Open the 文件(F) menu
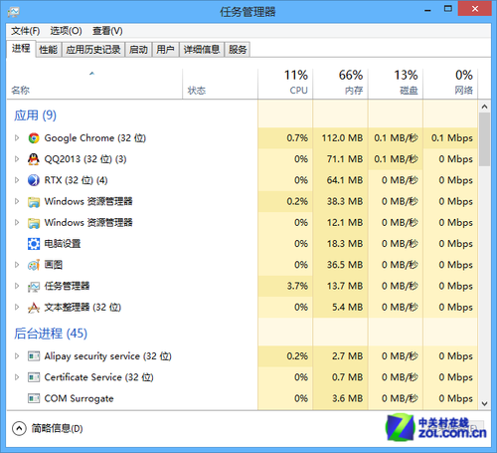The image size is (497, 453). [26, 31]
